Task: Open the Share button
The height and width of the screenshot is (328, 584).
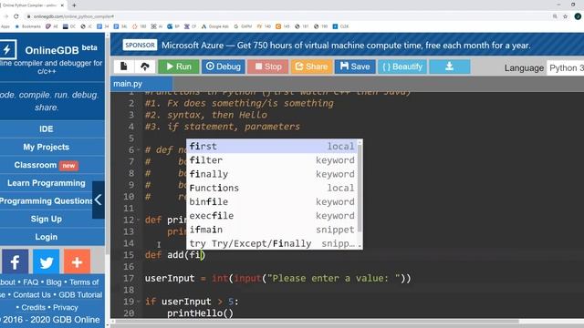Action: click(x=311, y=67)
